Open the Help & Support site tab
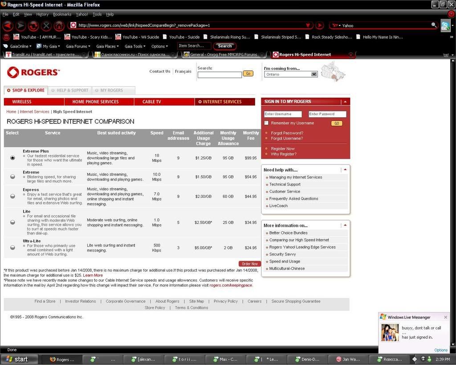The width and height of the screenshot is (456, 365). coord(70,90)
